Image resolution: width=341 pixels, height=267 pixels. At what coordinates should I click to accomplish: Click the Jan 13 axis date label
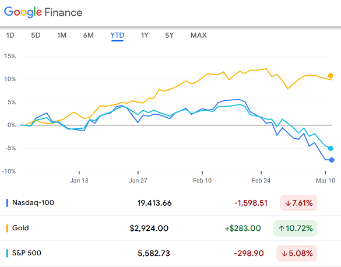79,181
